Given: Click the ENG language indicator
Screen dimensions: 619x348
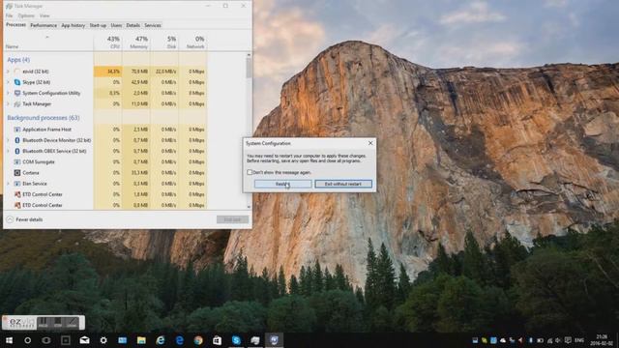Looking at the screenshot, I should (579, 340).
